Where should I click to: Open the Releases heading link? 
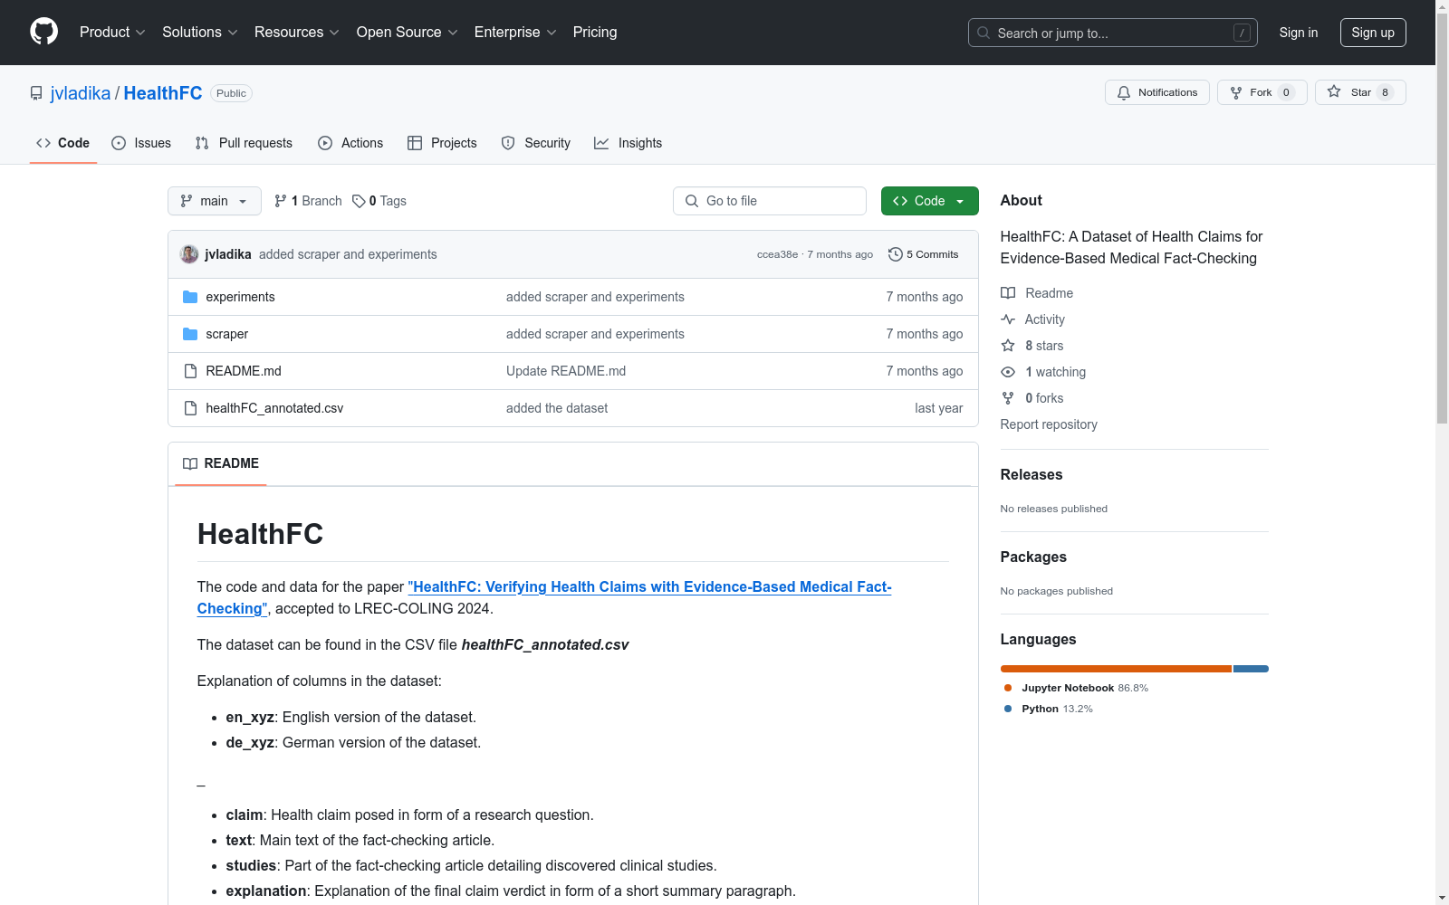click(x=1032, y=474)
